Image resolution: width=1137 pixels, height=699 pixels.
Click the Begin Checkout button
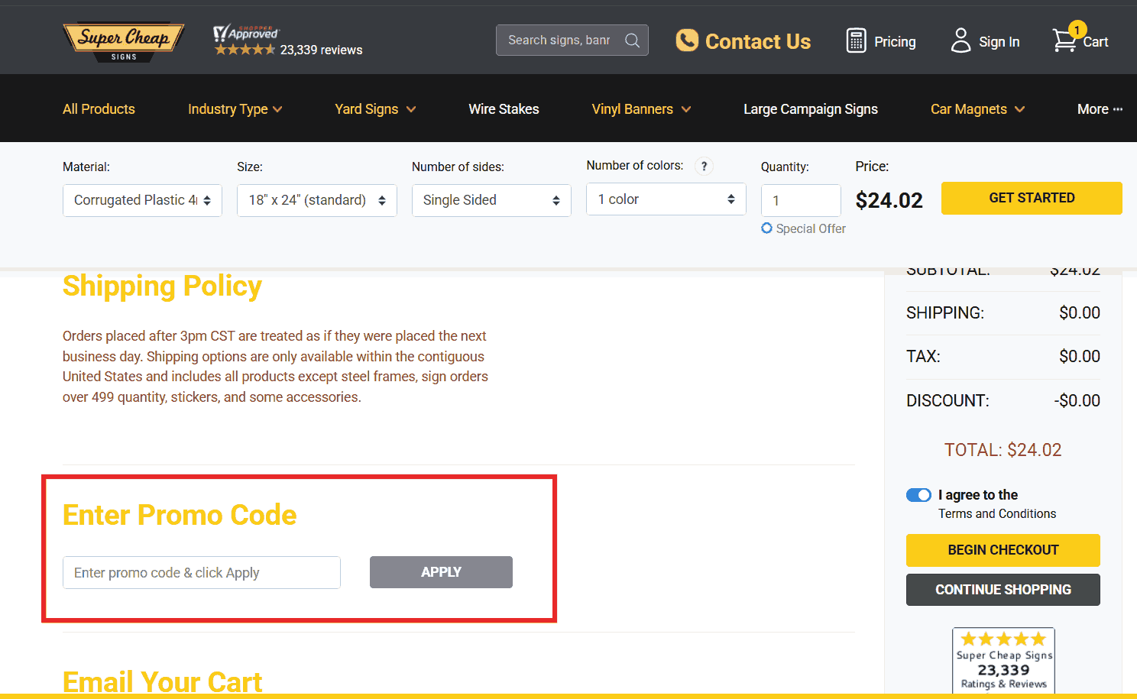pyautogui.click(x=1003, y=550)
